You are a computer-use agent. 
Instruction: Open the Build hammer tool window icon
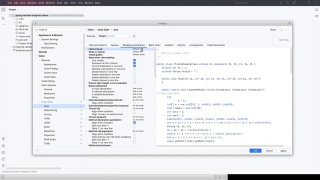[x=3, y=139]
